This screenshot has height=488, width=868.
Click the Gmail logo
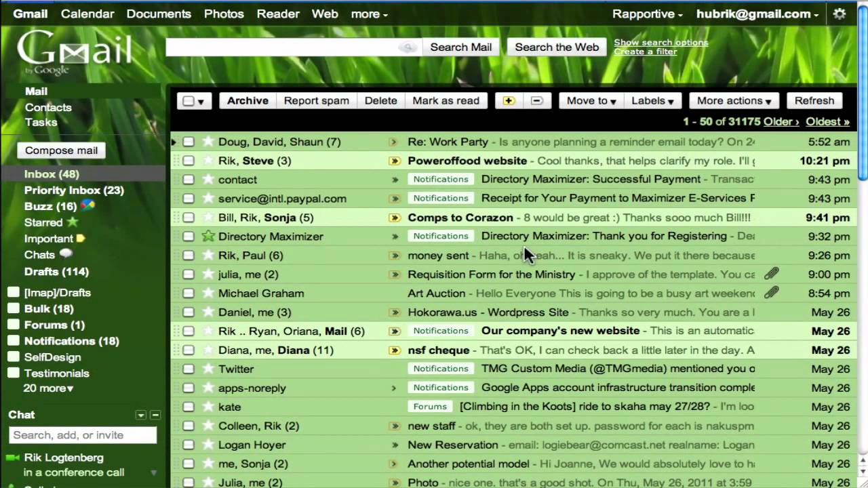[74, 54]
